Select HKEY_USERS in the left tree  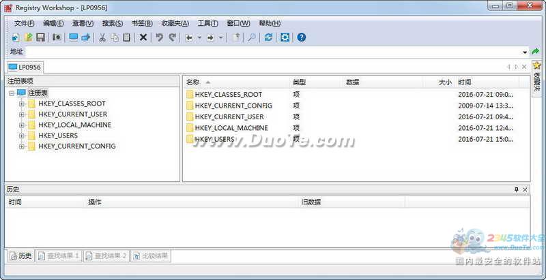(x=58, y=136)
